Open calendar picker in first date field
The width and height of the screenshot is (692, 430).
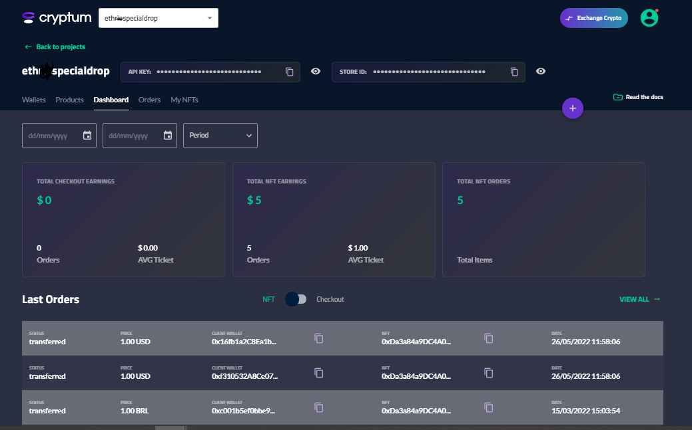[x=87, y=136]
